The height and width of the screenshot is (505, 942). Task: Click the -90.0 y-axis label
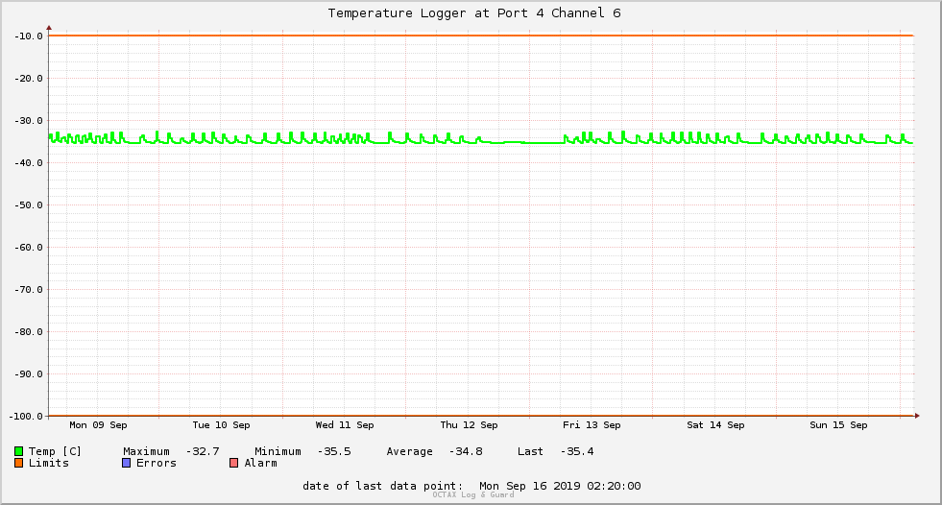(x=28, y=374)
